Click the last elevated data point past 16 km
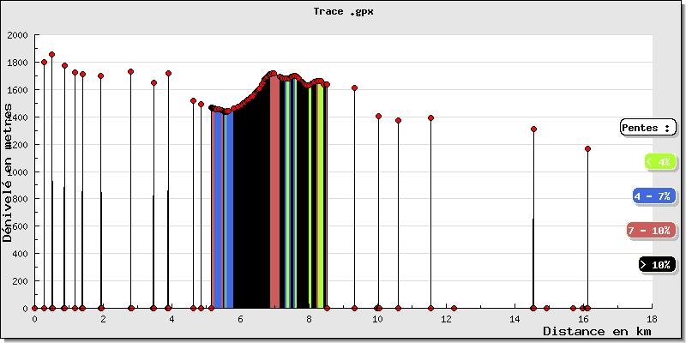Viewport: 686px width, 343px height. pyautogui.click(x=587, y=149)
